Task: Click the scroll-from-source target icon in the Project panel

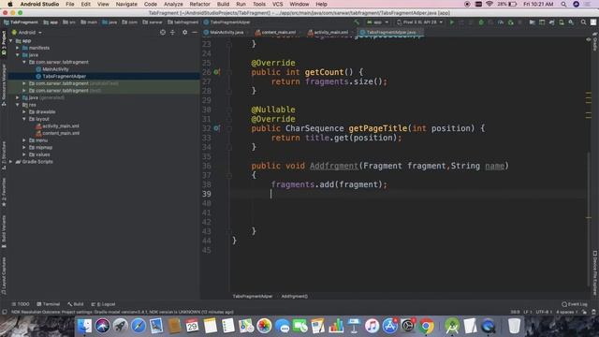Action: (163, 33)
